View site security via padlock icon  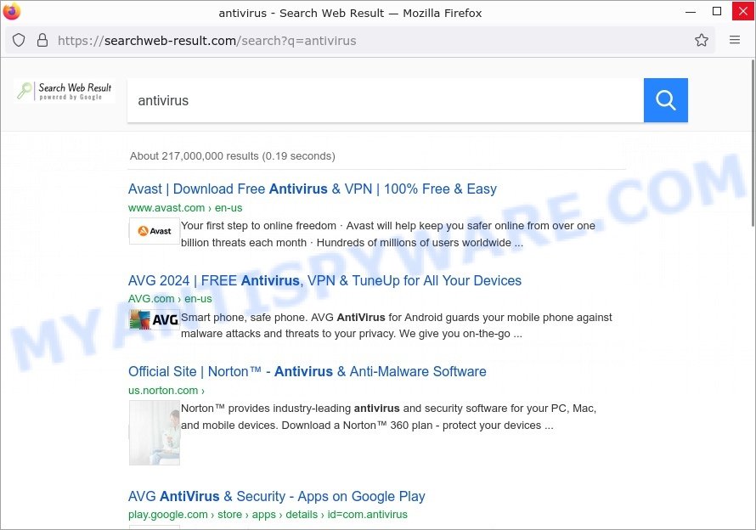42,40
